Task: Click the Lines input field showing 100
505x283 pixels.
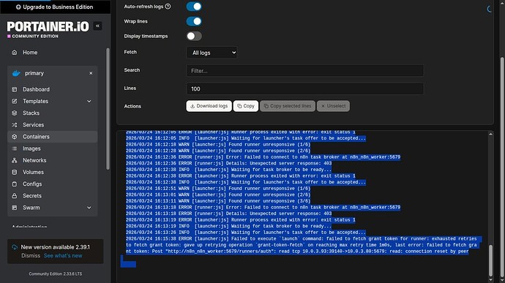Action: tap(305, 88)
